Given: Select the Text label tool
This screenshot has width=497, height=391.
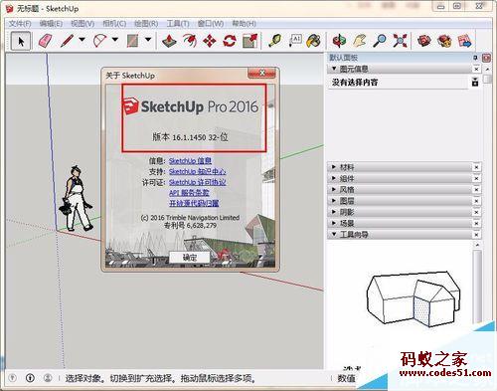Looking at the screenshot, I should tap(294, 41).
